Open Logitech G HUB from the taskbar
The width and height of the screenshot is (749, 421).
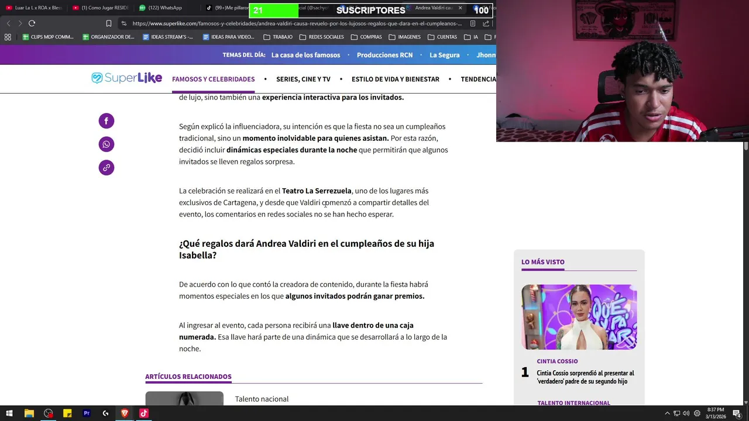pos(105,413)
